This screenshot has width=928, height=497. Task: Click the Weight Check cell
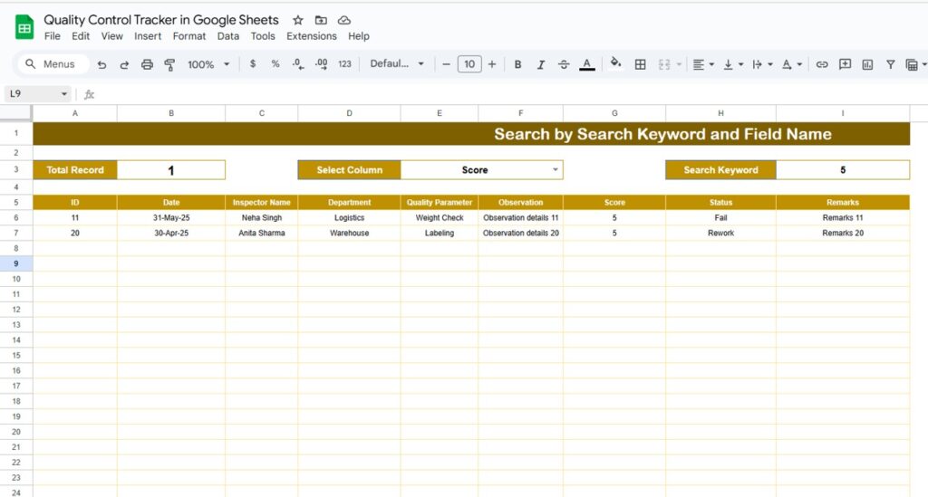click(x=440, y=217)
